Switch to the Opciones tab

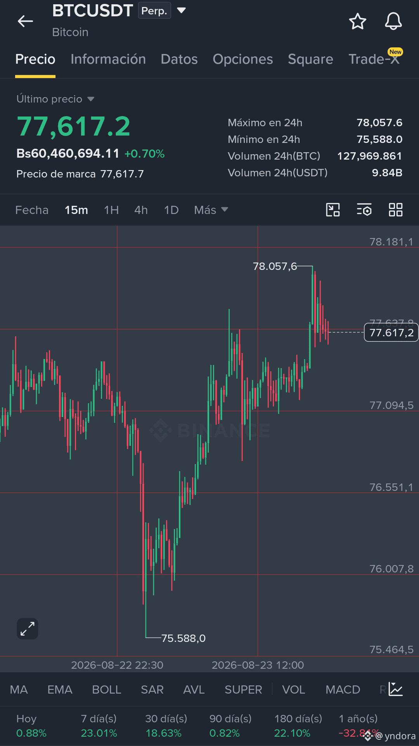[243, 59]
